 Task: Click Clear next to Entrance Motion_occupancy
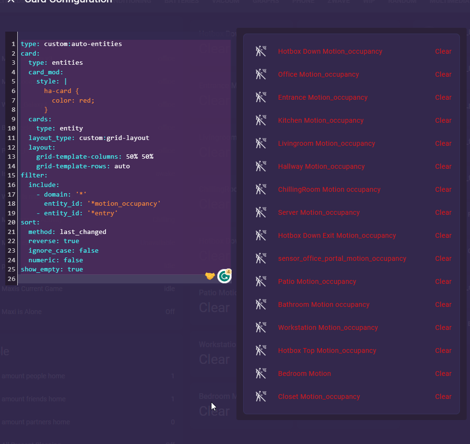click(x=443, y=97)
